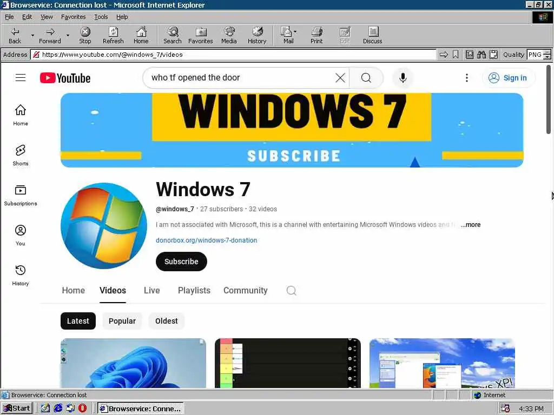Image resolution: width=554 pixels, height=415 pixels.
Task: Click the black Subscribe button
Action: coord(181,262)
